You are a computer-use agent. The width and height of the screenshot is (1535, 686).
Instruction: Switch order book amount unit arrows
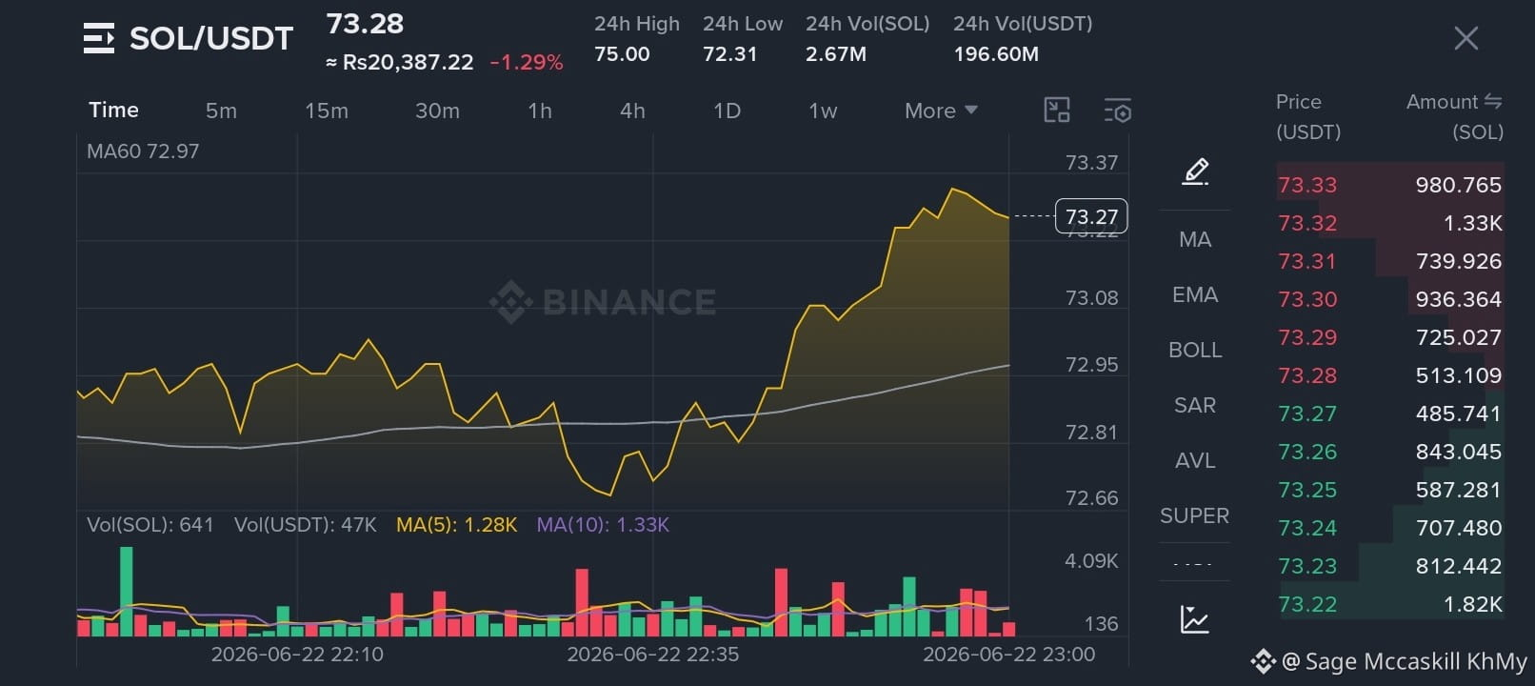pos(1493,101)
